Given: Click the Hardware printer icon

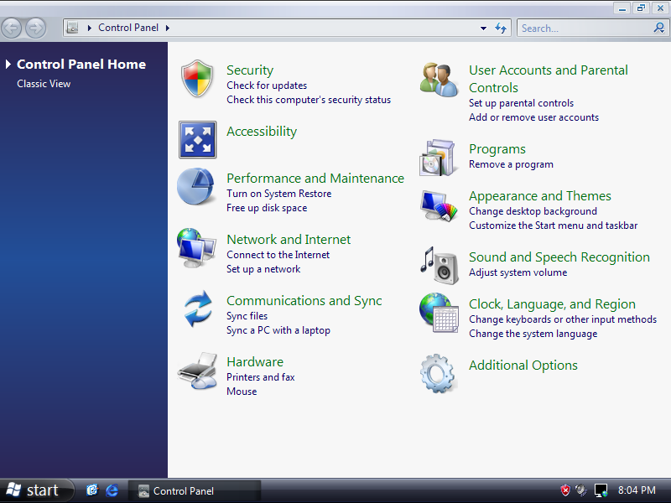Looking at the screenshot, I should point(197,371).
